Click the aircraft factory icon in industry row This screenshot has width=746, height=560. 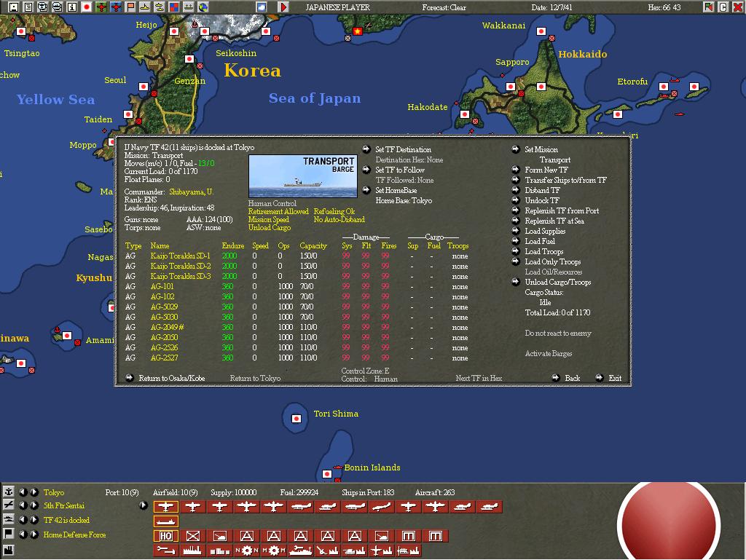coord(381,551)
